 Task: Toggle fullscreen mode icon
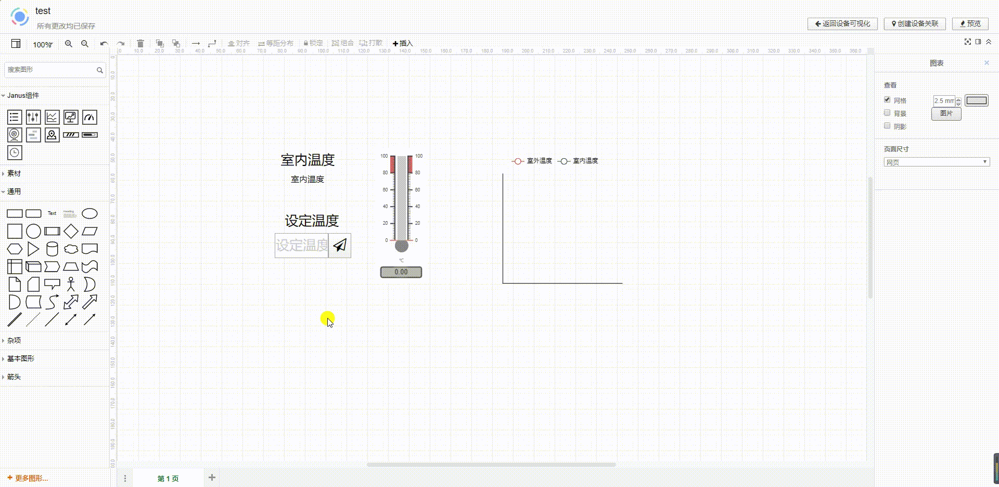[968, 42]
